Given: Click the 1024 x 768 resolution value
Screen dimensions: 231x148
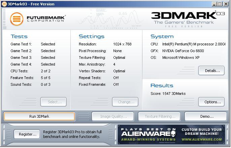Looking at the screenshot, I should pyautogui.click(x=122, y=44).
